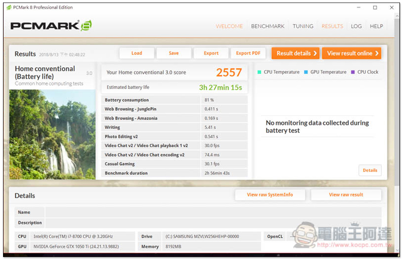Click the 2h 56min 43s duration value
Viewport: 403px width, 260px height.
[217, 173]
